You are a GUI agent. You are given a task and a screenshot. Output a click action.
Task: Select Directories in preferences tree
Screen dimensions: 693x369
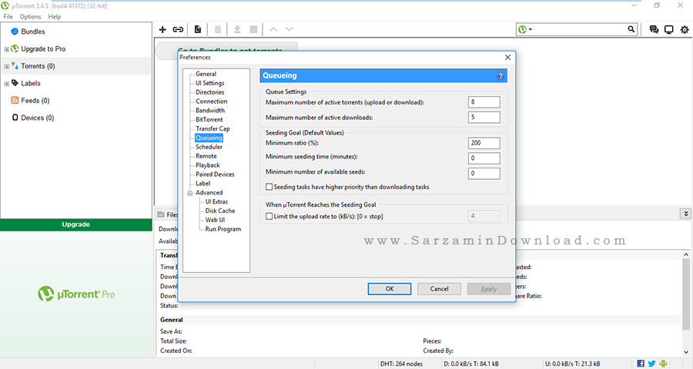coord(210,92)
